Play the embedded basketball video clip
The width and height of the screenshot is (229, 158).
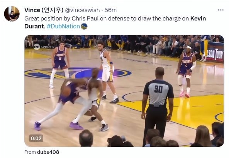click(124, 91)
